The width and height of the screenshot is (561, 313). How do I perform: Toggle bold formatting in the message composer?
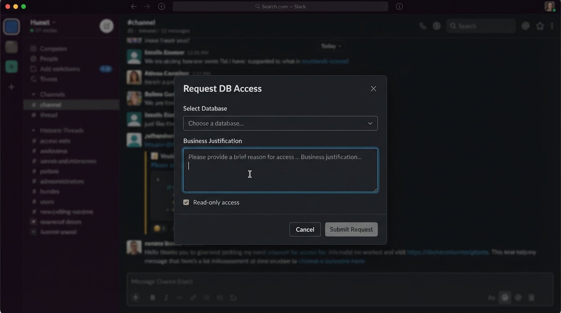153,298
